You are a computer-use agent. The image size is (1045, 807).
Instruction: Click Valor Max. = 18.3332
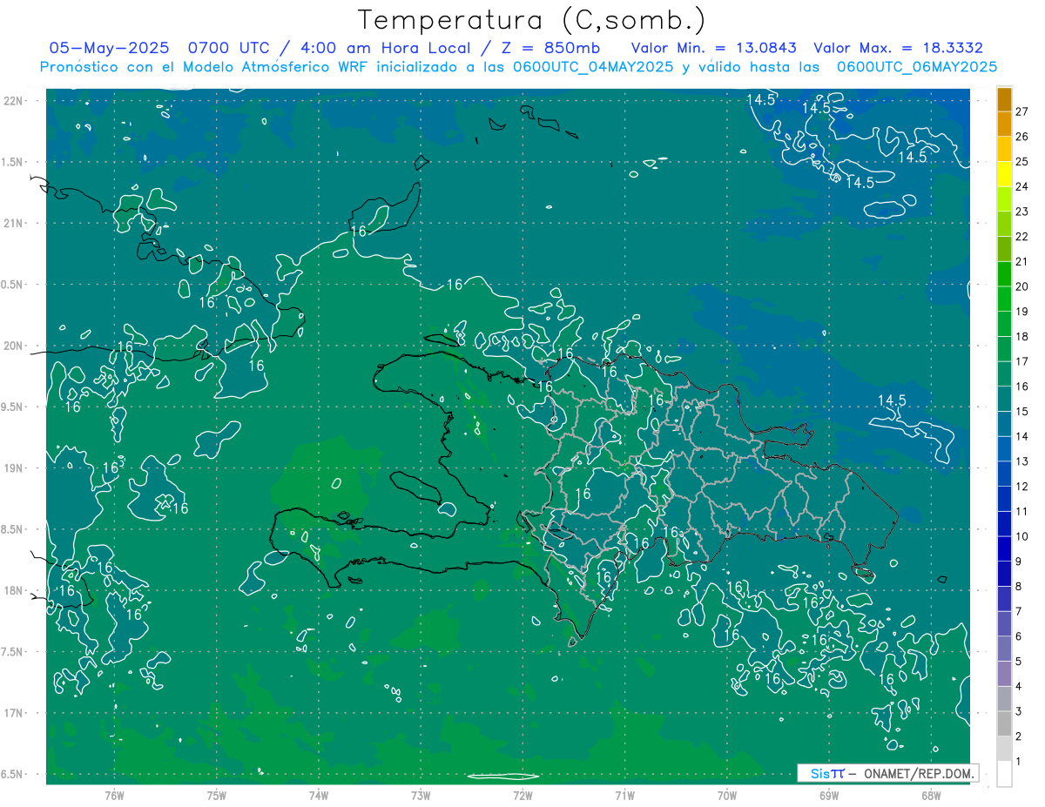tap(898, 48)
